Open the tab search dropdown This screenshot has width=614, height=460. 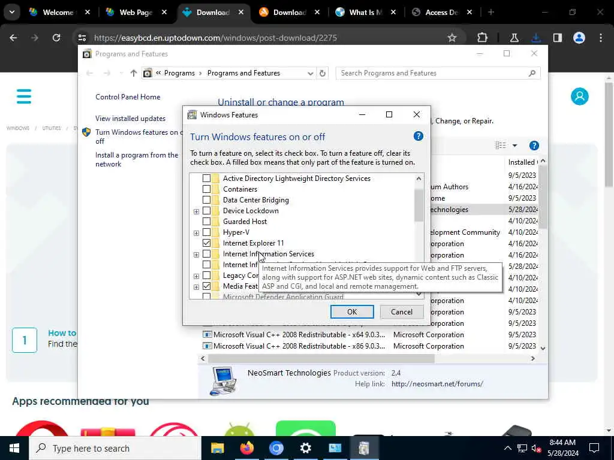tap(12, 12)
